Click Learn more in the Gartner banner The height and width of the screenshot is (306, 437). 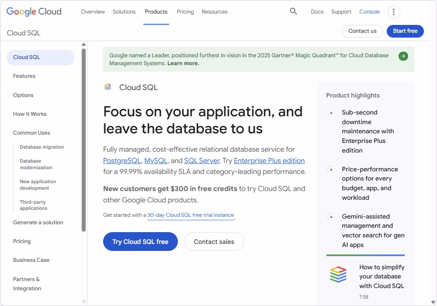183,63
